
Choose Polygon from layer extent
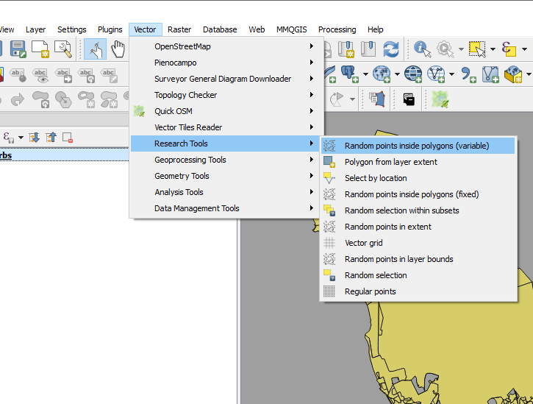[418, 162]
